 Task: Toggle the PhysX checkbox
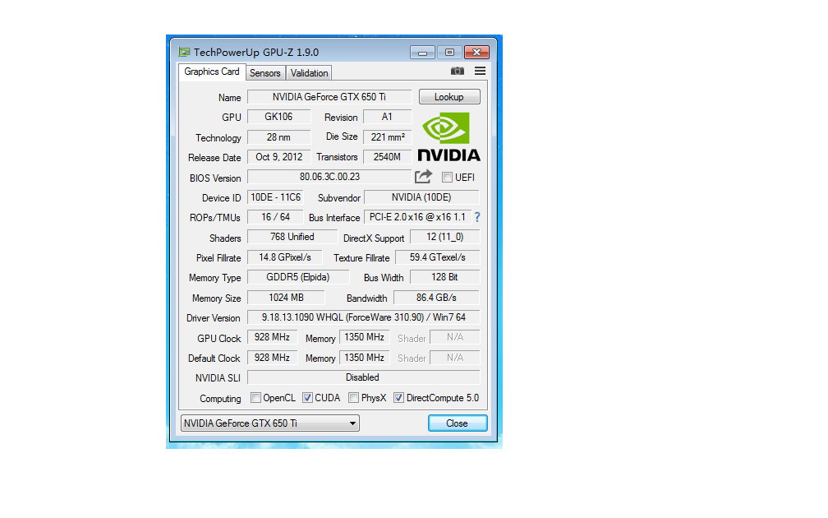click(354, 397)
